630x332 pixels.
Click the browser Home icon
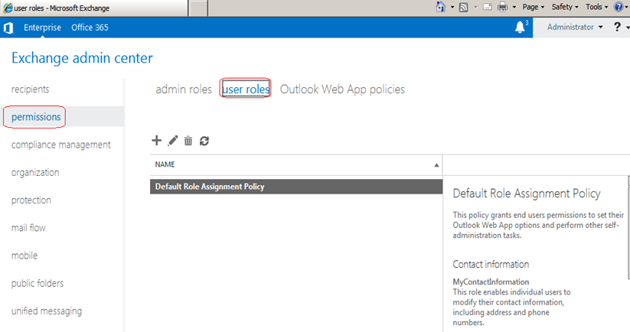coord(441,7)
